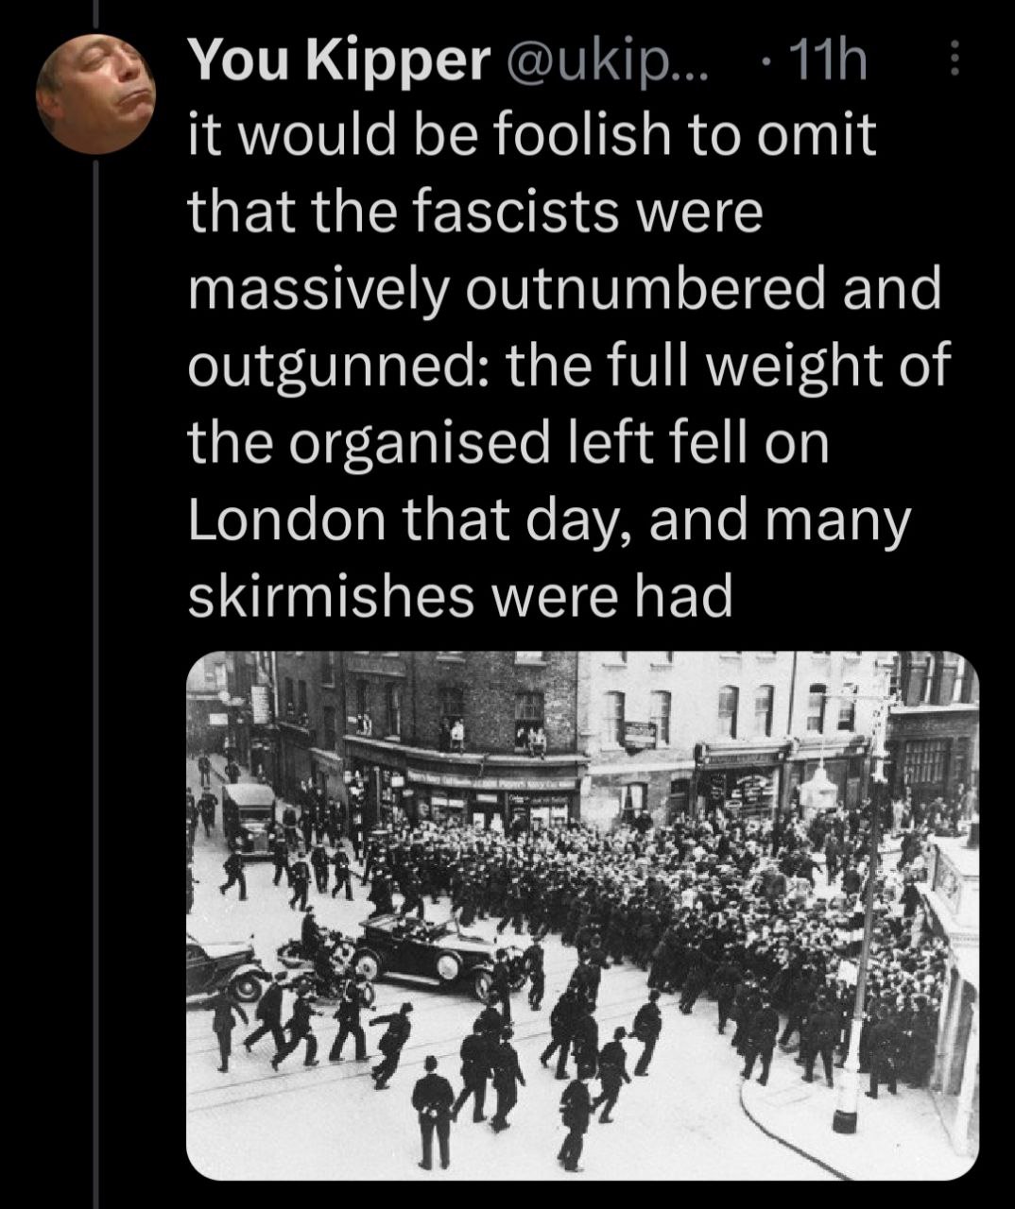This screenshot has width=1015, height=1209.
Task: Open the attached black-and-white crowd photo
Action: pyautogui.click(x=582, y=914)
